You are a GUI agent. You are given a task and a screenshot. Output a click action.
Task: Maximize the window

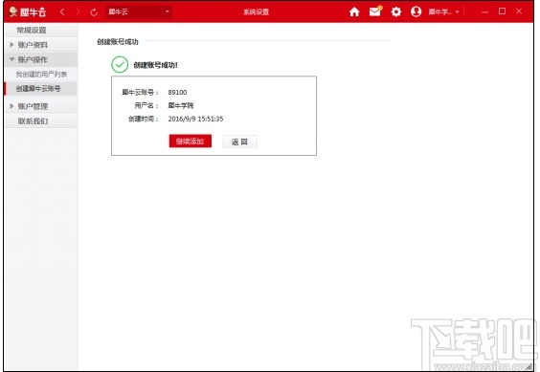tap(502, 11)
